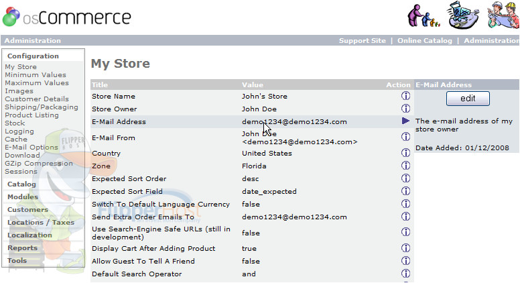Screen dimensions: 520x283
Task: Click the osCommerce logo
Action: (x=66, y=17)
